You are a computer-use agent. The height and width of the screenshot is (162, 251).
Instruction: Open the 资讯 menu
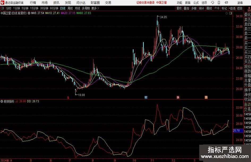(x=56, y=3)
